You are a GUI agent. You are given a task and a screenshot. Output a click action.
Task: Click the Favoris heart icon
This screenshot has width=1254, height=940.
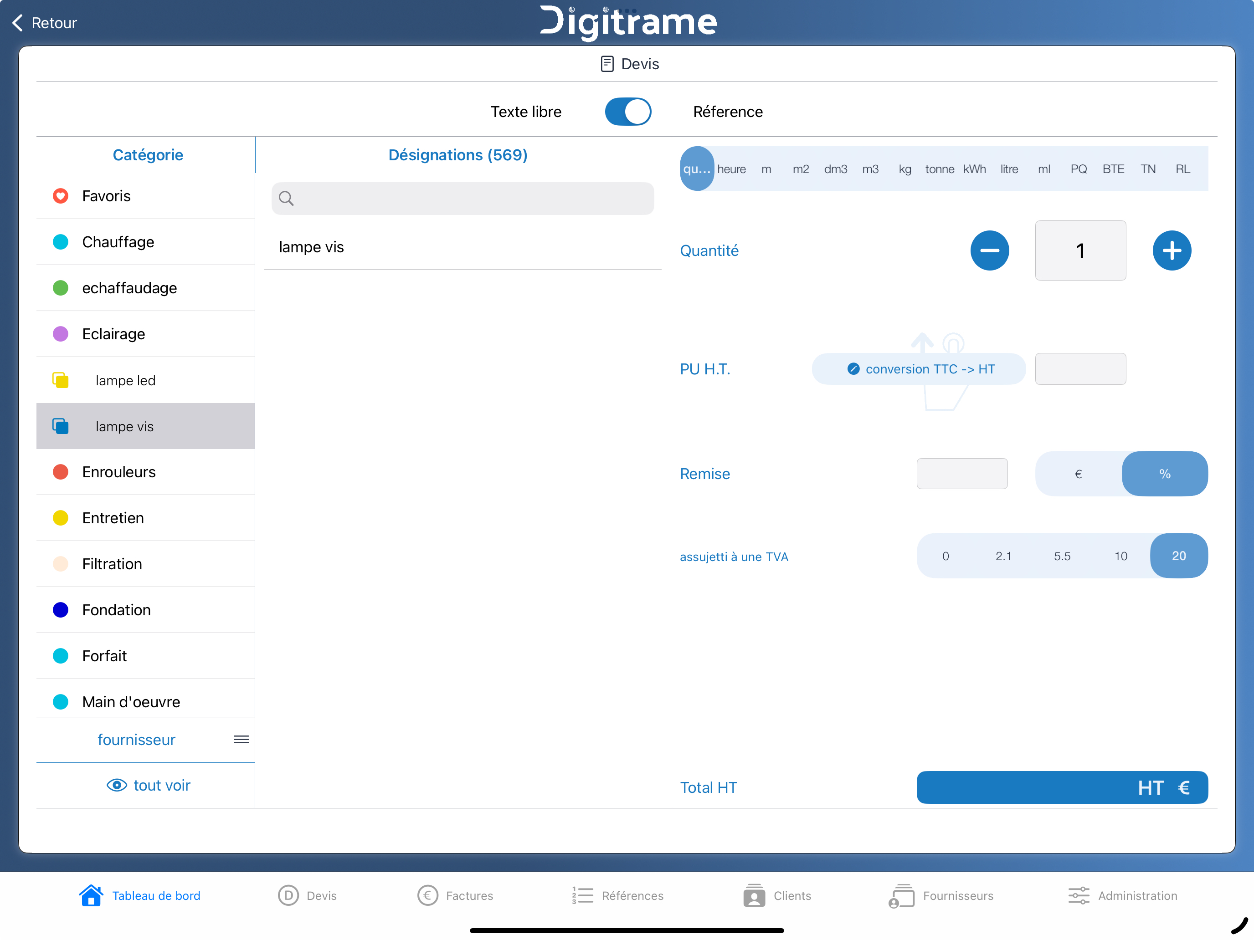61,196
